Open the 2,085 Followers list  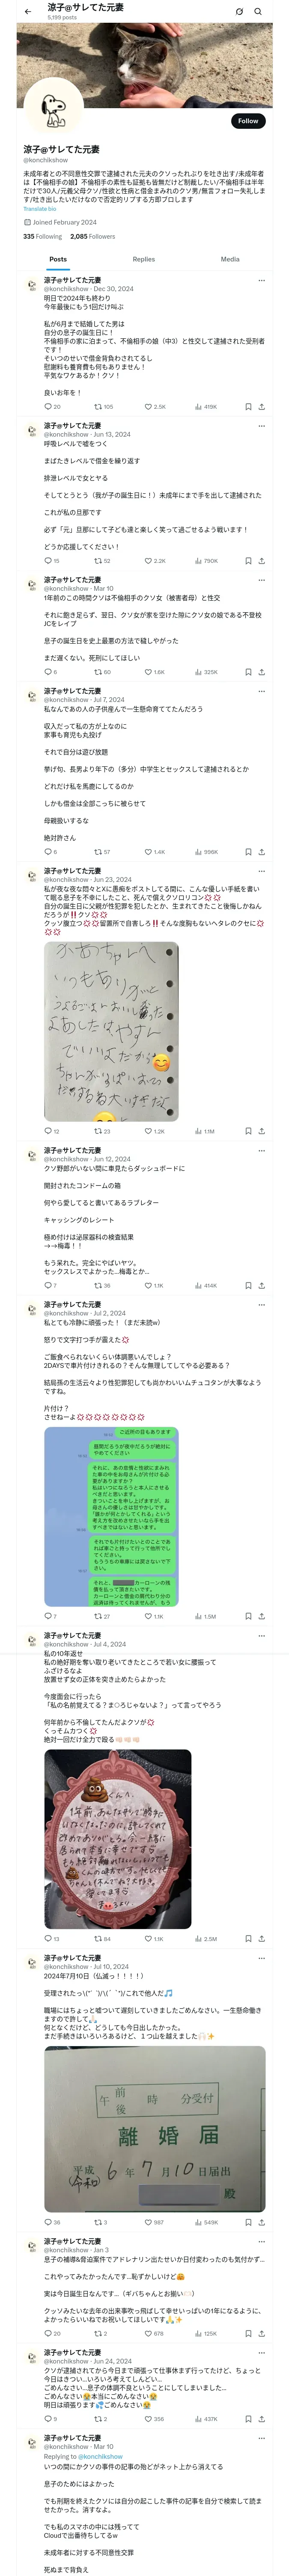[x=92, y=237]
